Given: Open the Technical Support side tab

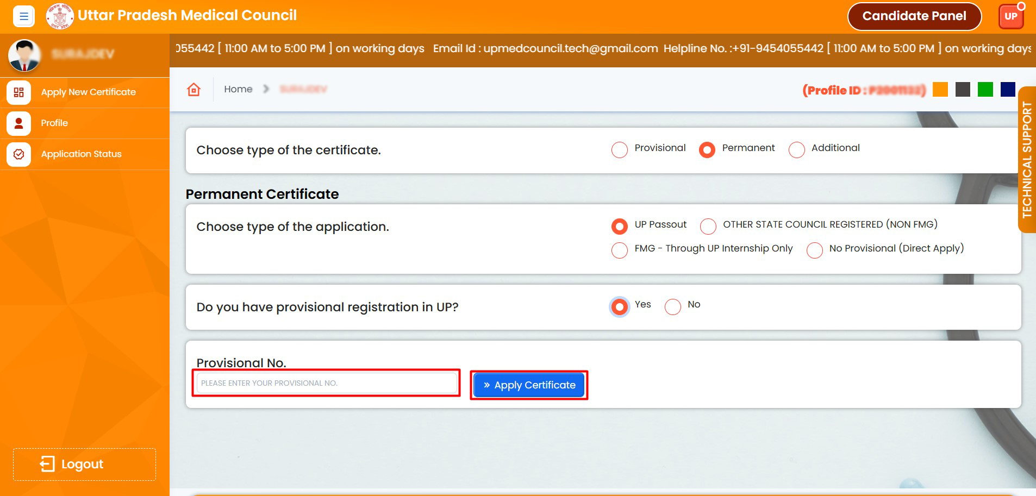Looking at the screenshot, I should (x=1027, y=160).
